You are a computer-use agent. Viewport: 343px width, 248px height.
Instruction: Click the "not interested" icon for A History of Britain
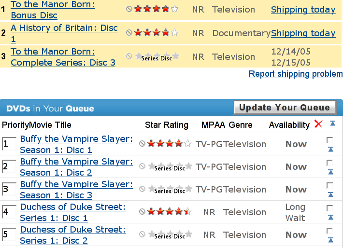(129, 33)
